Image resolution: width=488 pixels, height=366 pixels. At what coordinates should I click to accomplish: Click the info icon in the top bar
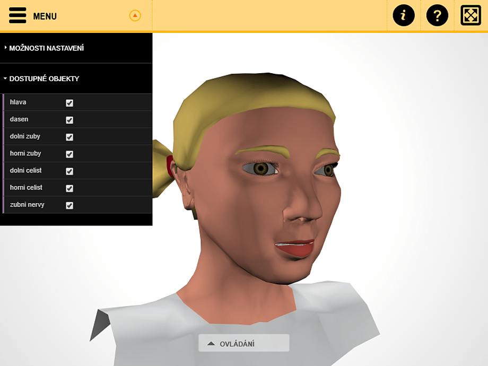click(x=404, y=15)
